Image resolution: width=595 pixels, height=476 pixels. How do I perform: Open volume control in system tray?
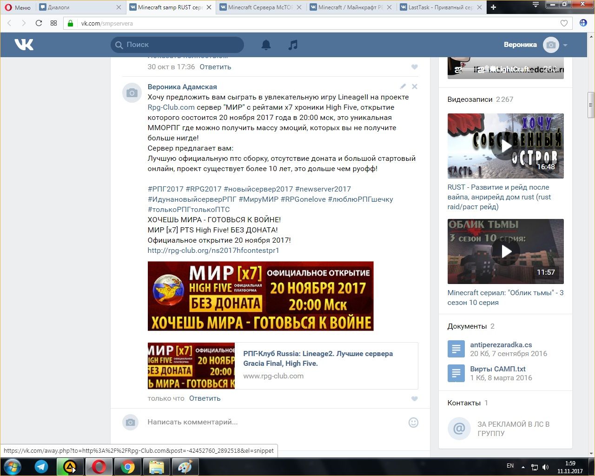click(545, 467)
